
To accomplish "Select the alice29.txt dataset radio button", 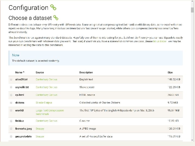I will (11, 80).
